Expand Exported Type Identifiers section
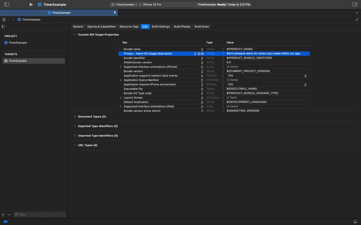This screenshot has width=361, height=225. click(x=75, y=126)
